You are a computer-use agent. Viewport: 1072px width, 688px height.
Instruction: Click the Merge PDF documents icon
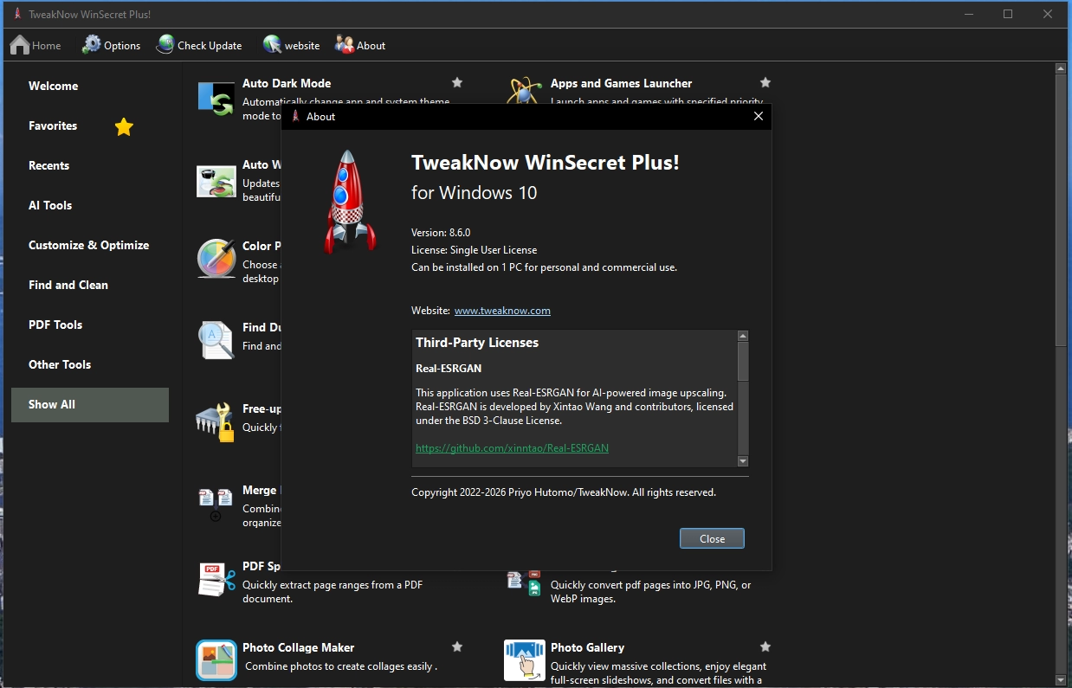coord(216,505)
